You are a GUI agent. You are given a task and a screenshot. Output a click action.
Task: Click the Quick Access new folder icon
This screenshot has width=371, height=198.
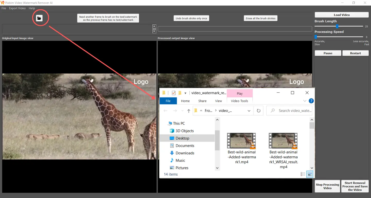click(x=180, y=93)
